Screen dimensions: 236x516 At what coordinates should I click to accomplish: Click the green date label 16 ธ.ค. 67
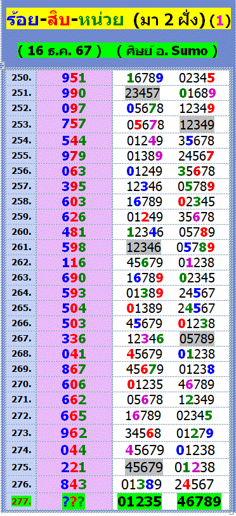[x=60, y=51]
